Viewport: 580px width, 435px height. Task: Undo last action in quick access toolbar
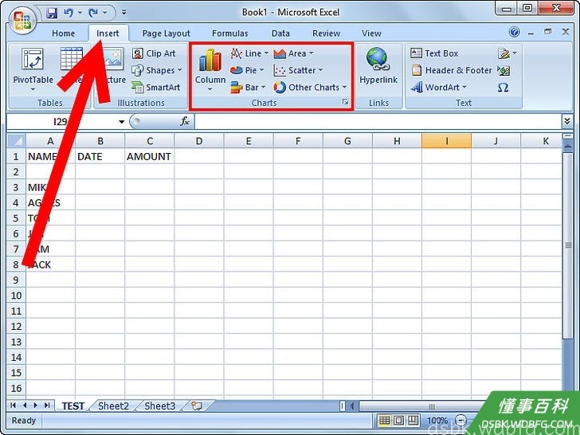coord(69,13)
